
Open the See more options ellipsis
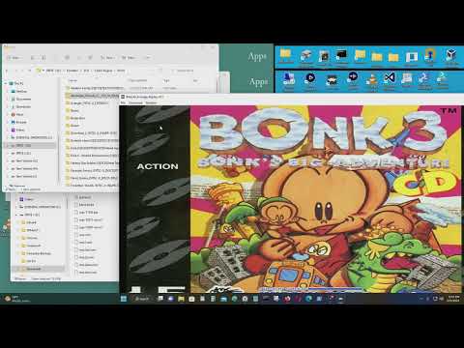click(x=148, y=58)
